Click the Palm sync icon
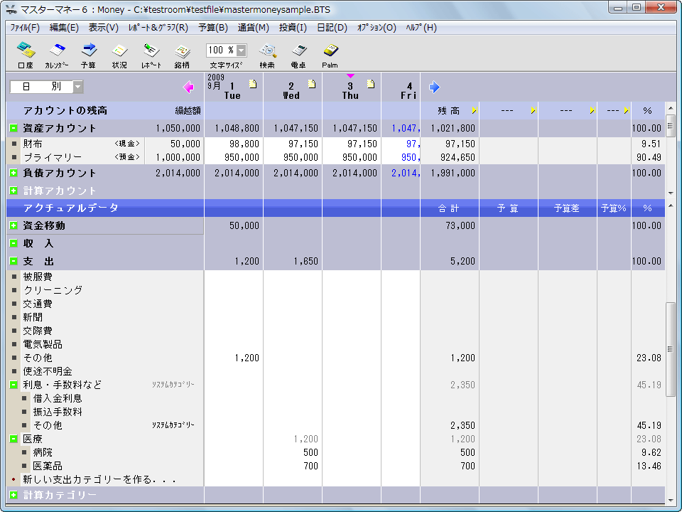The width and height of the screenshot is (682, 512). click(330, 55)
